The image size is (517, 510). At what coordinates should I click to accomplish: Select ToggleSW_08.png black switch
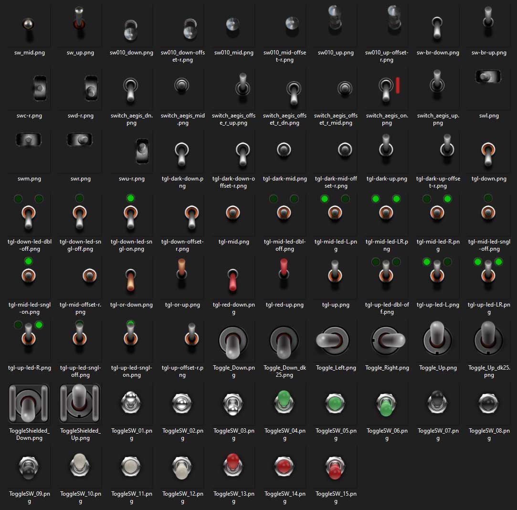pyautogui.click(x=489, y=404)
